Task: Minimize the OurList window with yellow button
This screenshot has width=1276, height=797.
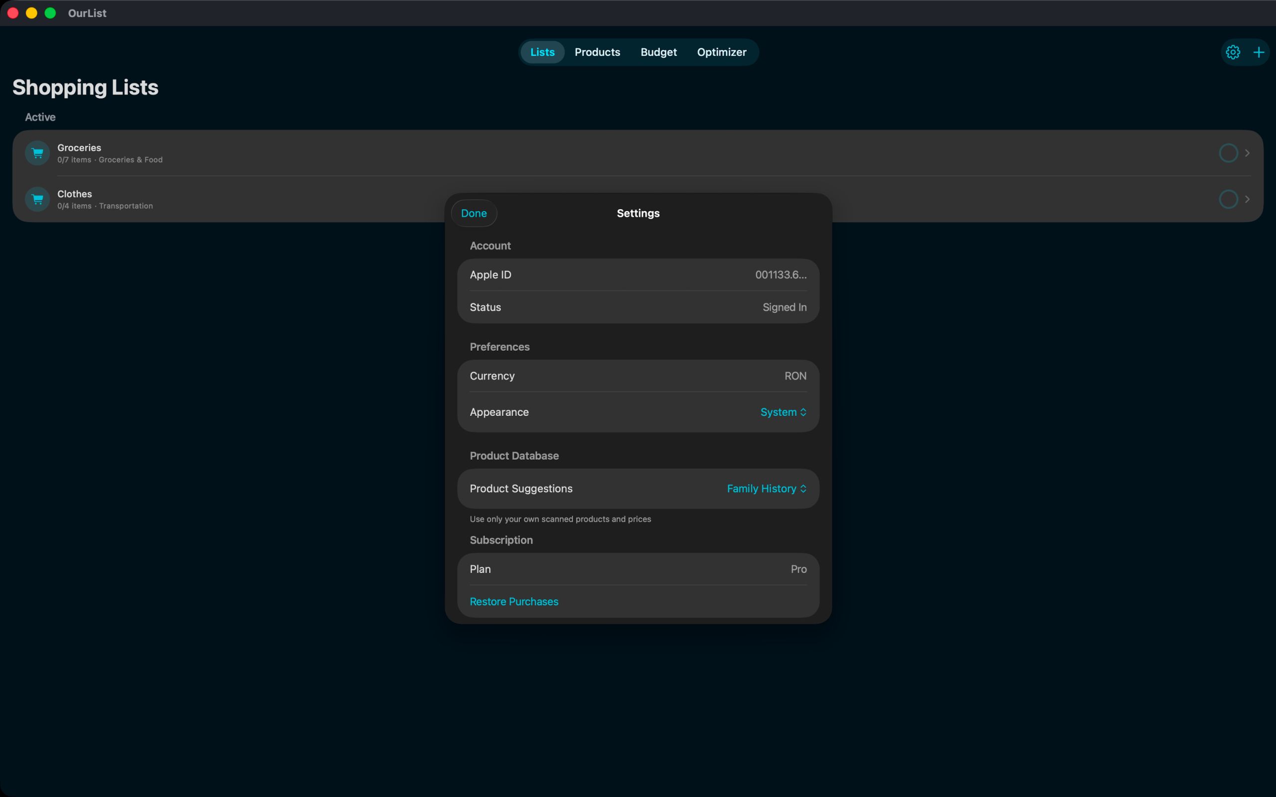Action: 31,13
